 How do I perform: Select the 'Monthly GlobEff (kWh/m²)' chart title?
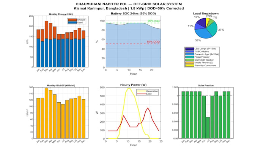tap(61, 86)
